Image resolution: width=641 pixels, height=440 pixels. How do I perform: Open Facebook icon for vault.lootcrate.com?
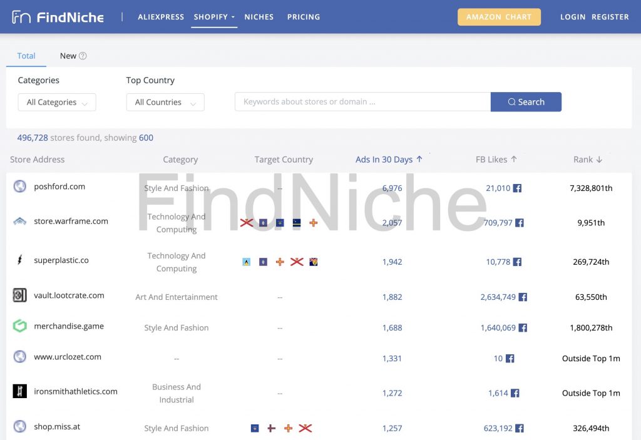coord(523,297)
